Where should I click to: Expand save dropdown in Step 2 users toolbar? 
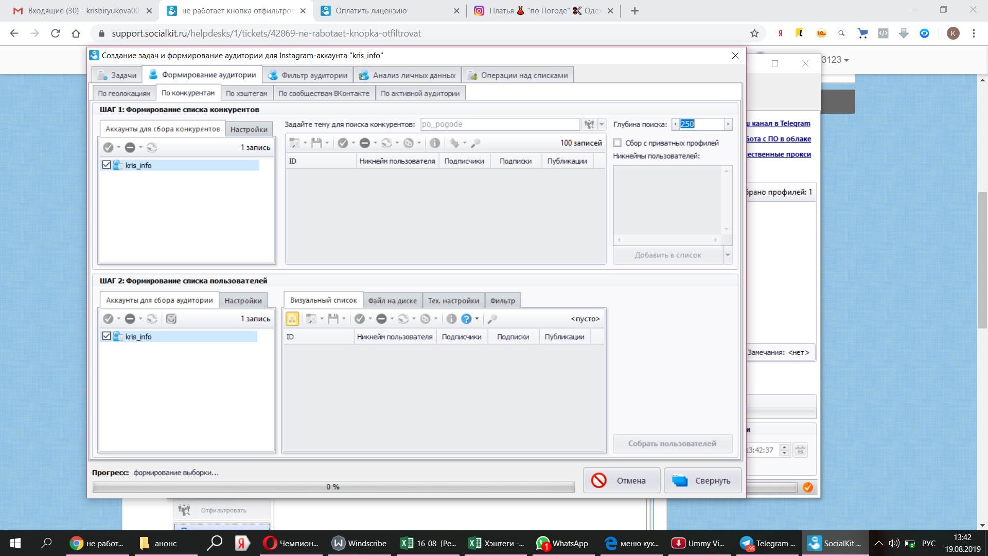pos(344,319)
